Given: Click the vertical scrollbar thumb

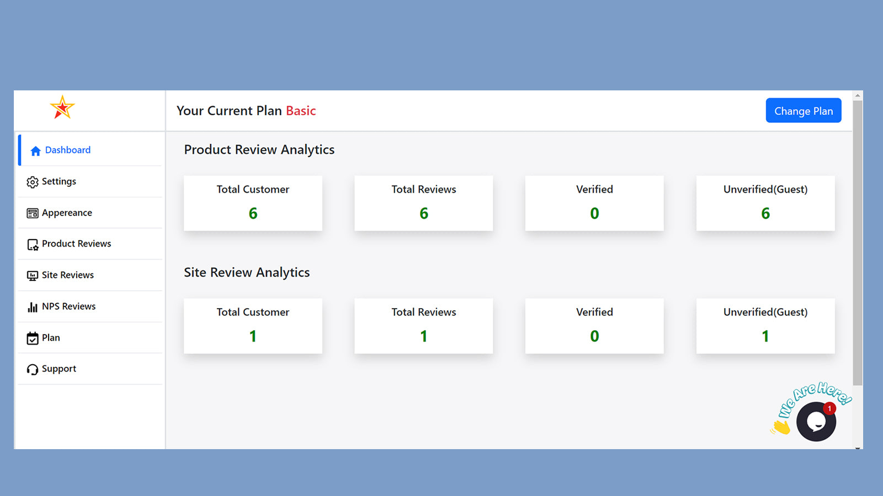Looking at the screenshot, I should tap(858, 242).
